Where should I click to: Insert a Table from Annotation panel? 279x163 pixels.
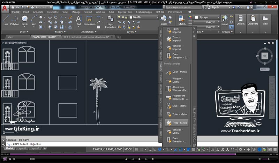click(x=99, y=27)
